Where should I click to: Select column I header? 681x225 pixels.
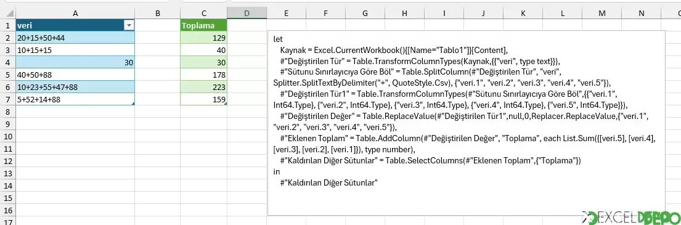point(444,14)
